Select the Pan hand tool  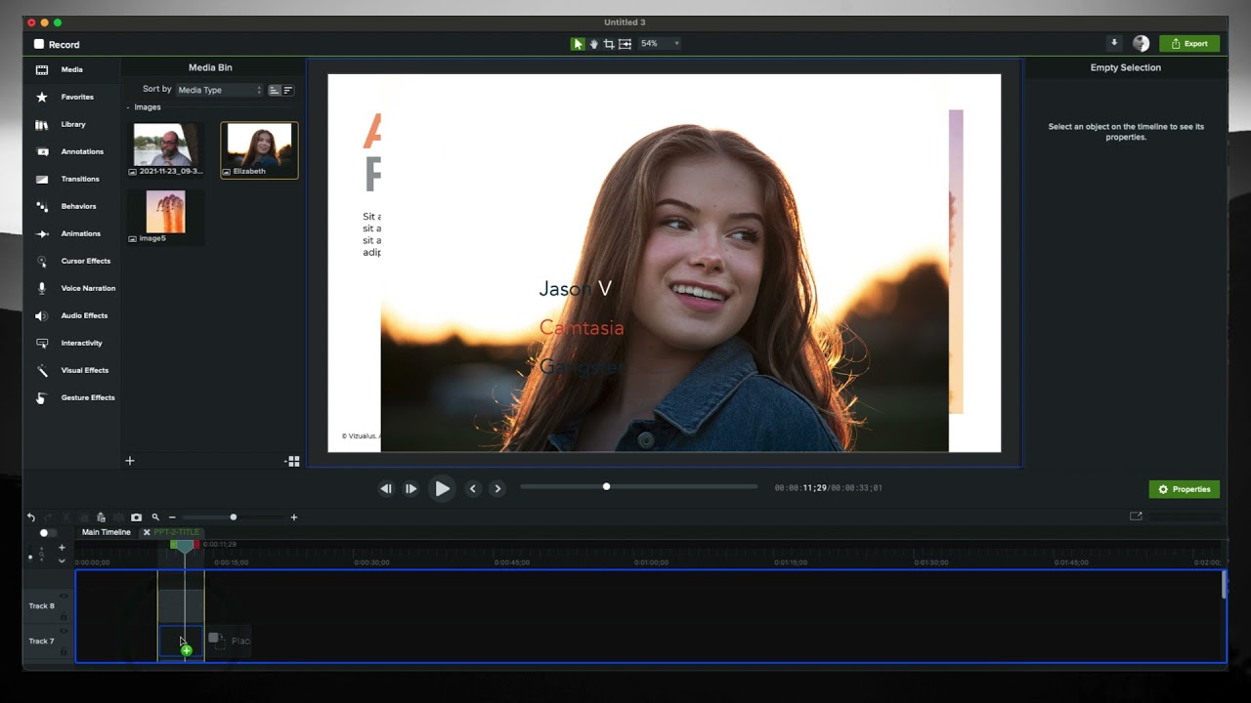click(x=593, y=44)
